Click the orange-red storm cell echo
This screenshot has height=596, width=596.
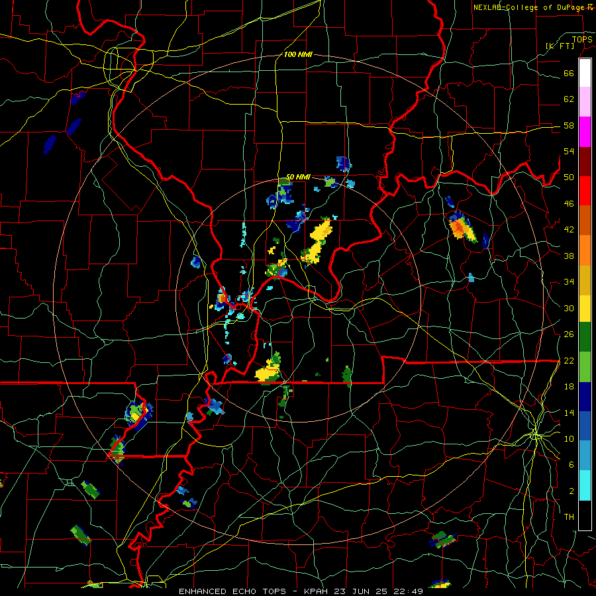(459, 228)
